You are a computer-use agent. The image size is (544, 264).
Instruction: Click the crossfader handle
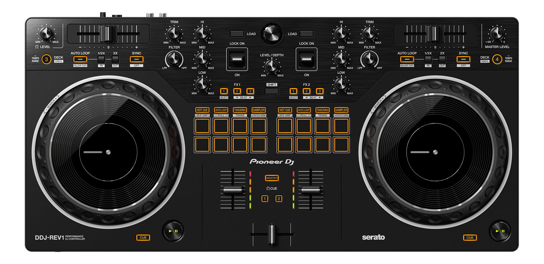[x=272, y=234]
